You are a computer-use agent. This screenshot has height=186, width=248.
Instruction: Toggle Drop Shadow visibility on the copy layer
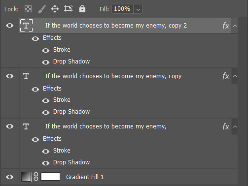click(x=46, y=112)
